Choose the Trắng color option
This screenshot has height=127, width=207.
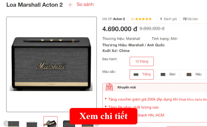pos(142,75)
